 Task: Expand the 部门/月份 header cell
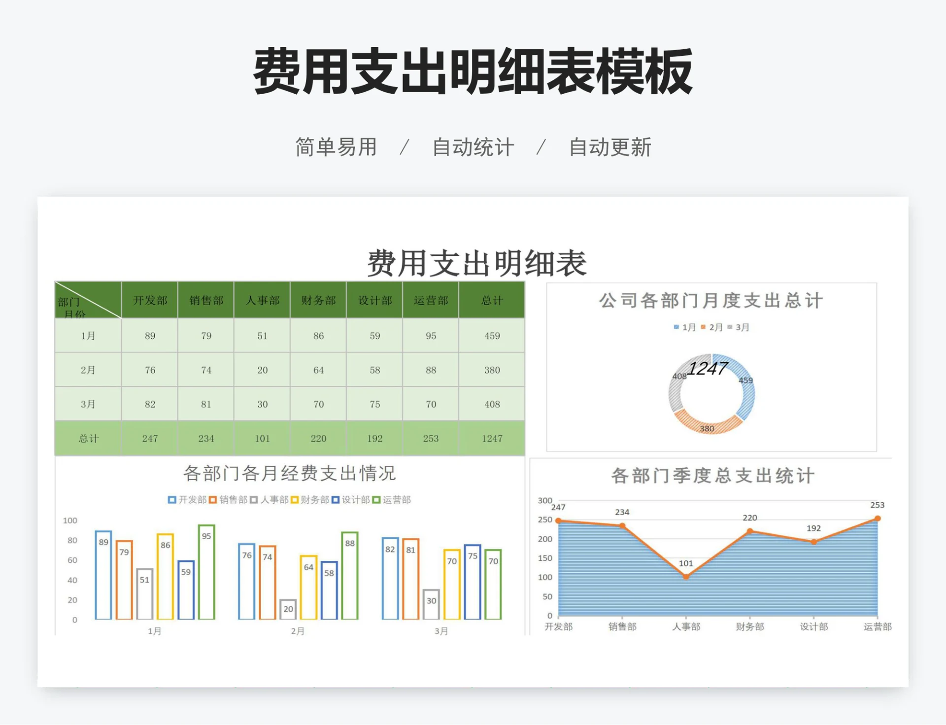(87, 300)
